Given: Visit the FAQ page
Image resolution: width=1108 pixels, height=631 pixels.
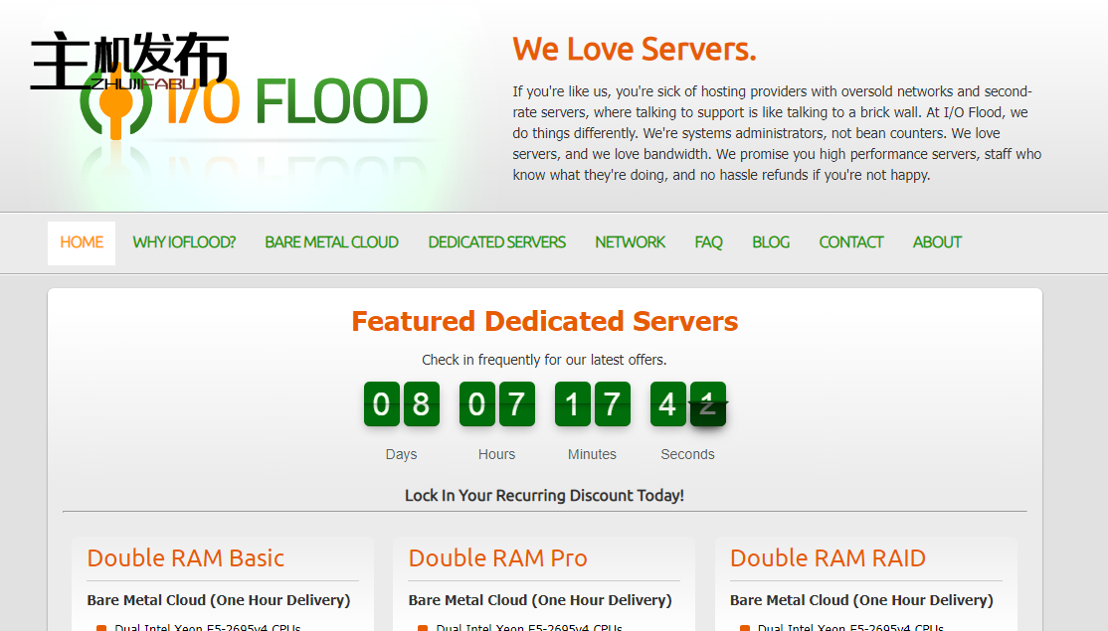Looking at the screenshot, I should 708,241.
